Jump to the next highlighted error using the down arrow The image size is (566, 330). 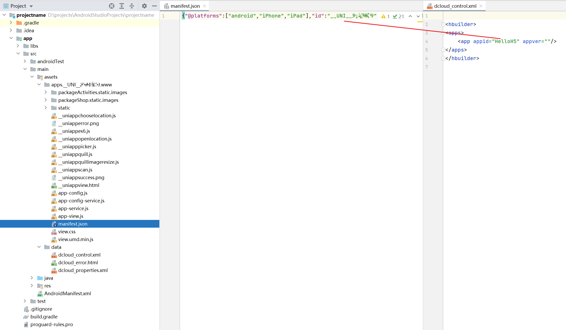418,16
